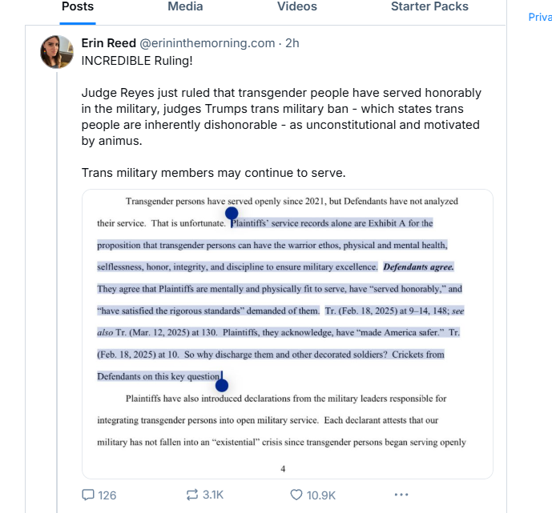Switch to the Posts tab
Screen dimensions: 552x513
point(78,7)
